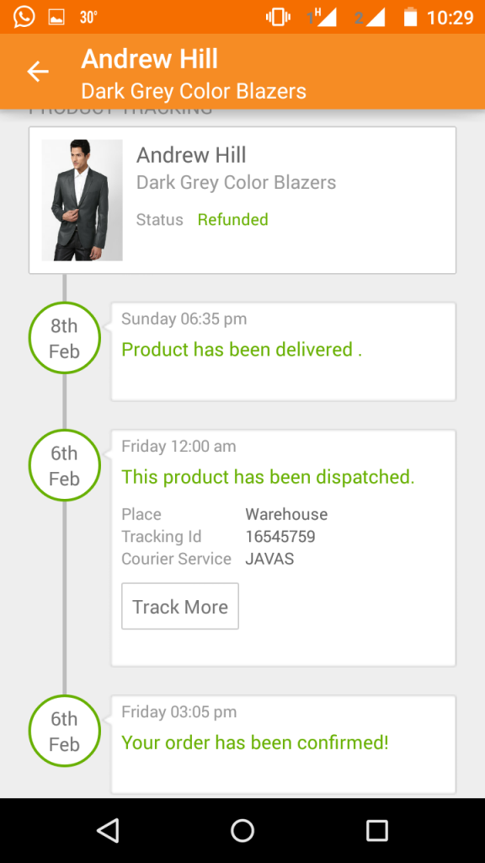The height and width of the screenshot is (863, 485).
Task: Open the 'Product has been delivered' card
Action: pyautogui.click(x=283, y=351)
